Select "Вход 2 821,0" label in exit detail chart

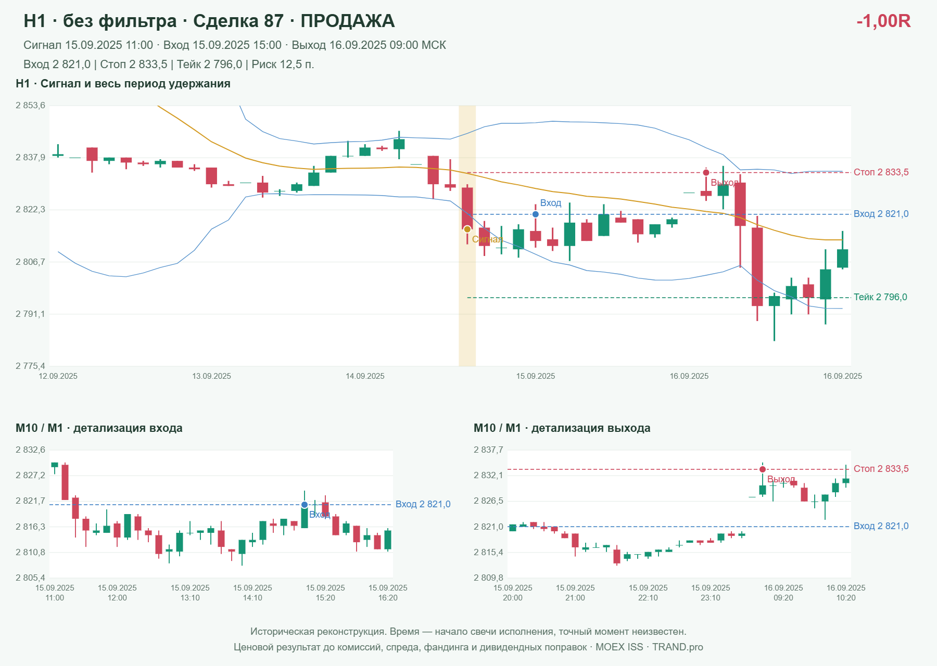tap(881, 526)
